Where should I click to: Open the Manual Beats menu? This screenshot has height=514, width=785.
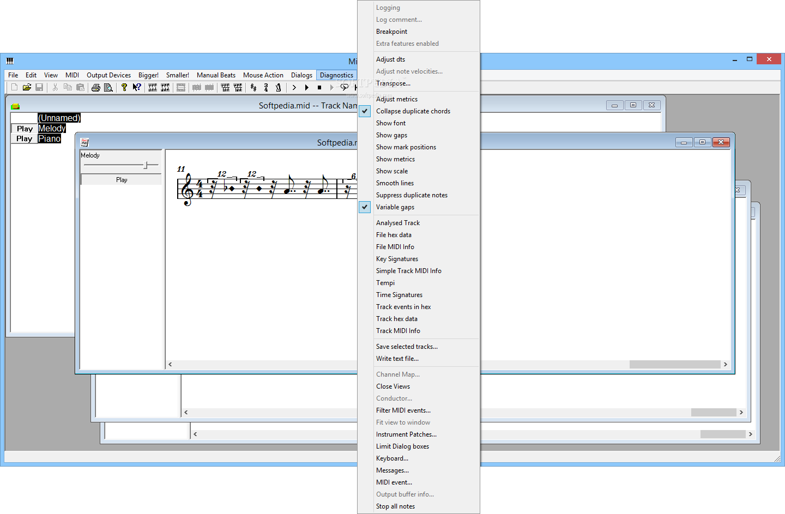point(216,75)
